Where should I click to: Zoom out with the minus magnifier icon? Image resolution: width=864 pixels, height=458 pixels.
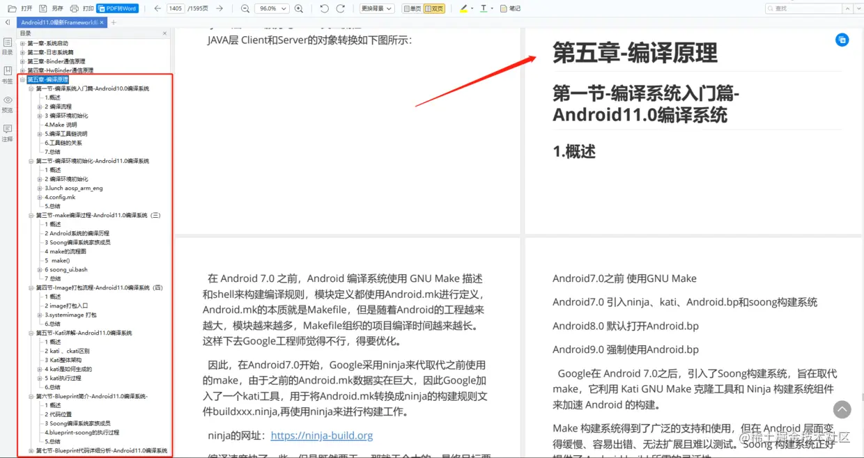(x=245, y=8)
